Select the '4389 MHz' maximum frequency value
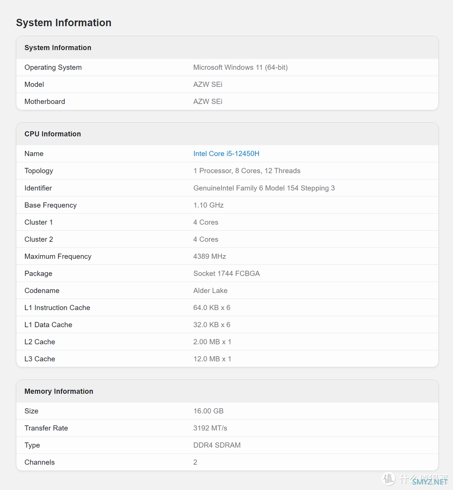Viewport: 453px width, 490px height. (210, 257)
